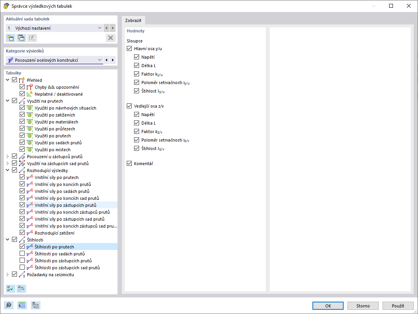Screen dimensions: 418x314
Task: Toggle Faktor ky/u checkbox
Action: point(136,74)
